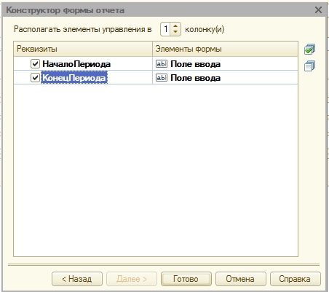The image size is (329, 292).
Task: Click the check all items icon
Action: (309, 49)
